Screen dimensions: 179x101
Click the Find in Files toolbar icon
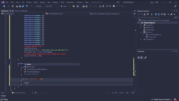click(74, 6)
